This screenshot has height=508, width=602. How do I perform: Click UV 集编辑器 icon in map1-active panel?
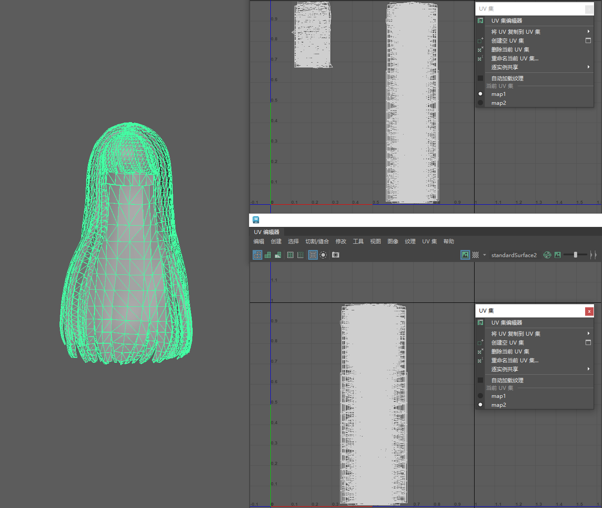(480, 21)
